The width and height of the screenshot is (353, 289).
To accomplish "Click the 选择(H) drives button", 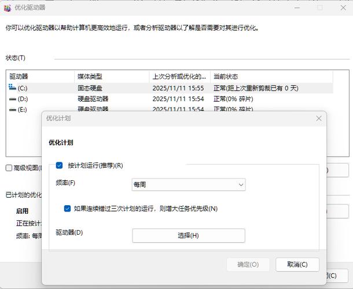I will (189, 235).
